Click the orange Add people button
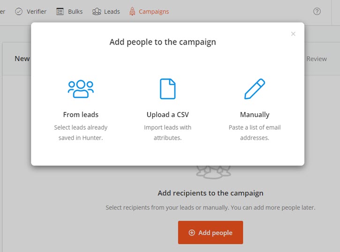The height and width of the screenshot is (252, 340). tap(211, 232)
